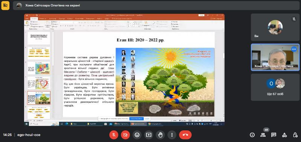Select slide 2 thumbnail in PowerPoint panel
301x142 pixels.
click(39, 53)
